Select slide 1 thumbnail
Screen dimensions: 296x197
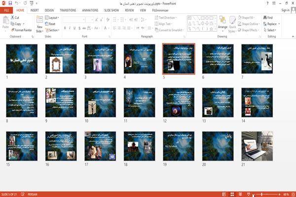point(22,59)
